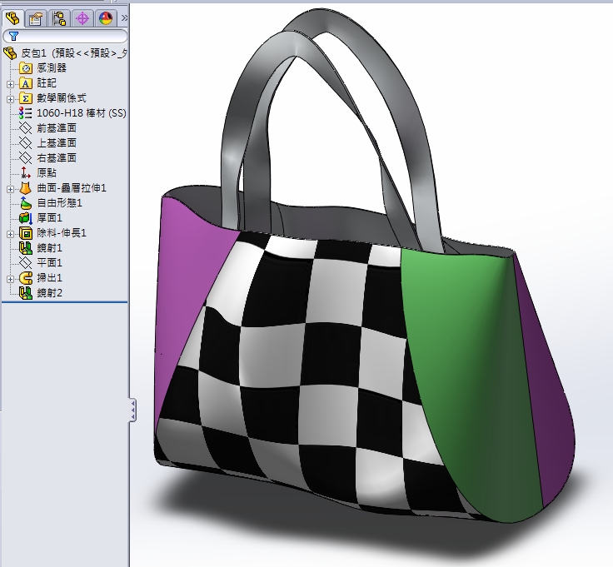This screenshot has height=567, width=613.
Task: Expand the 掃出1 sweep feature
Action: coord(10,279)
